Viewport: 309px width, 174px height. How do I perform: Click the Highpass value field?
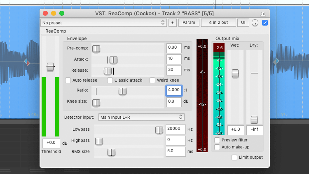(176, 141)
